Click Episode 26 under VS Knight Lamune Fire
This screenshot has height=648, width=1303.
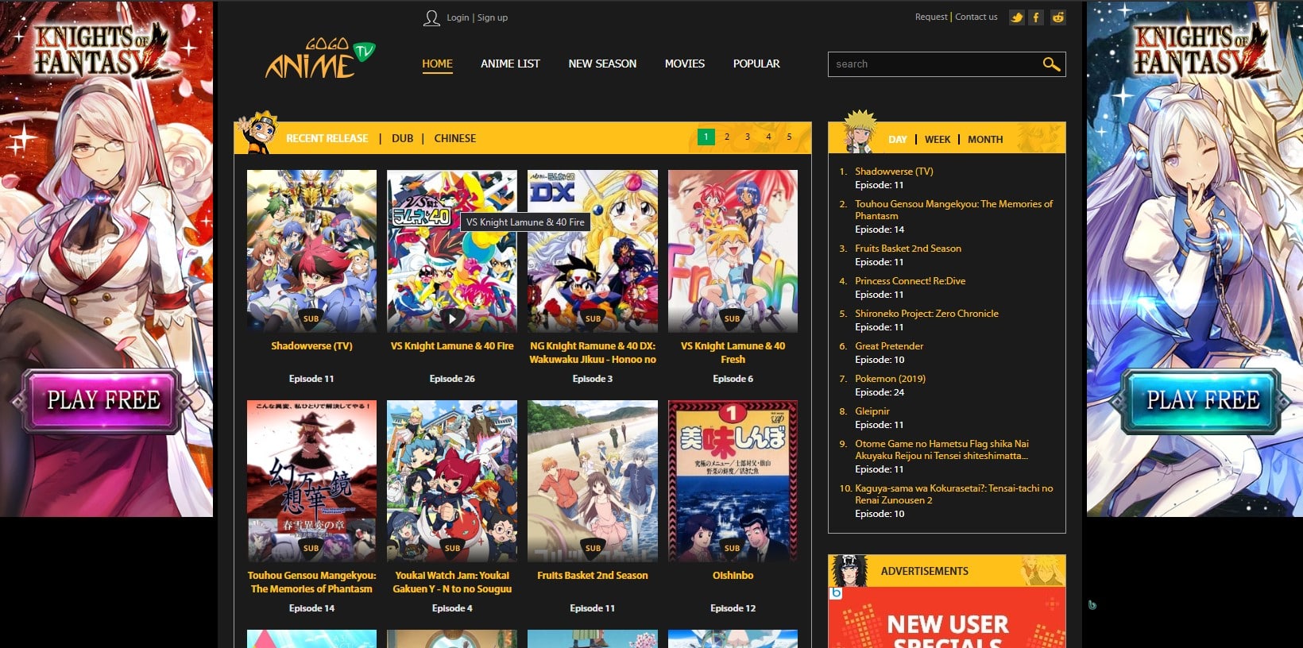452,379
